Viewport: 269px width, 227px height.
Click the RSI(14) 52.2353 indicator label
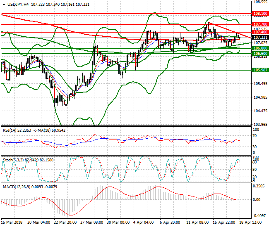coord(17,130)
